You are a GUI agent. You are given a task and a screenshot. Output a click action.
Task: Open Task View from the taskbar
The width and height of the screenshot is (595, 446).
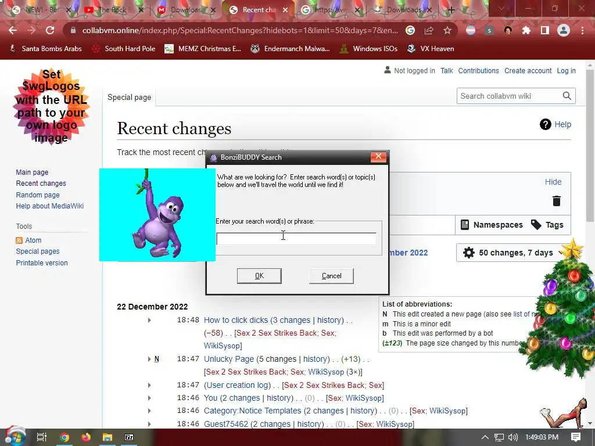coord(42,437)
